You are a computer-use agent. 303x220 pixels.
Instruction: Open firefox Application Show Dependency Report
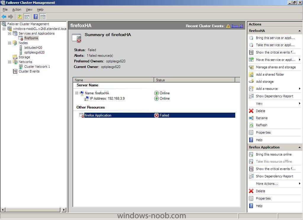point(274,176)
